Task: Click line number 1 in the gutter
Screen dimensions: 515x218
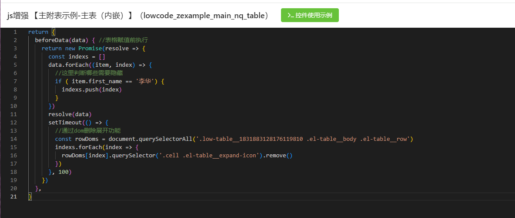Action: [15, 32]
